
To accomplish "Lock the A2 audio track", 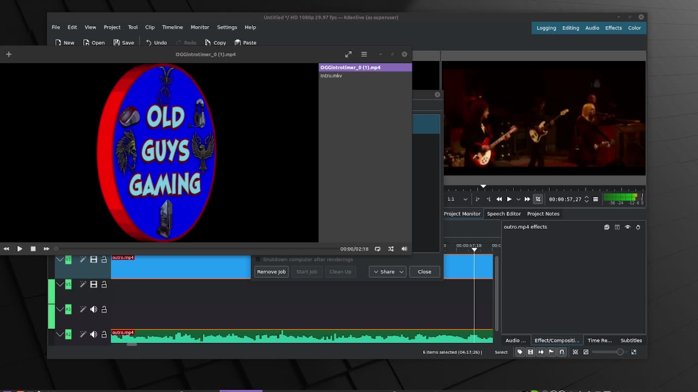I will click(104, 334).
